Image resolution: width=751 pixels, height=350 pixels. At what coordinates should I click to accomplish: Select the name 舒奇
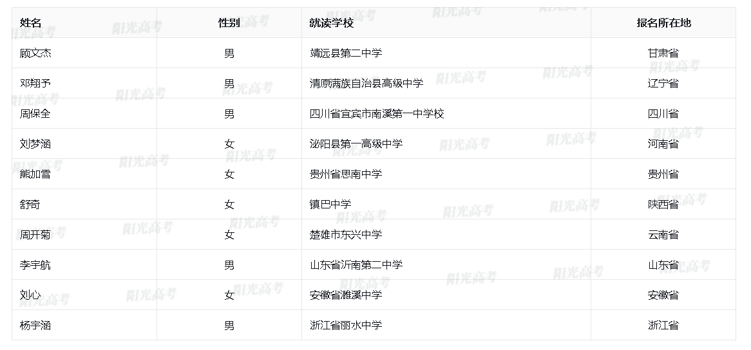pos(30,205)
